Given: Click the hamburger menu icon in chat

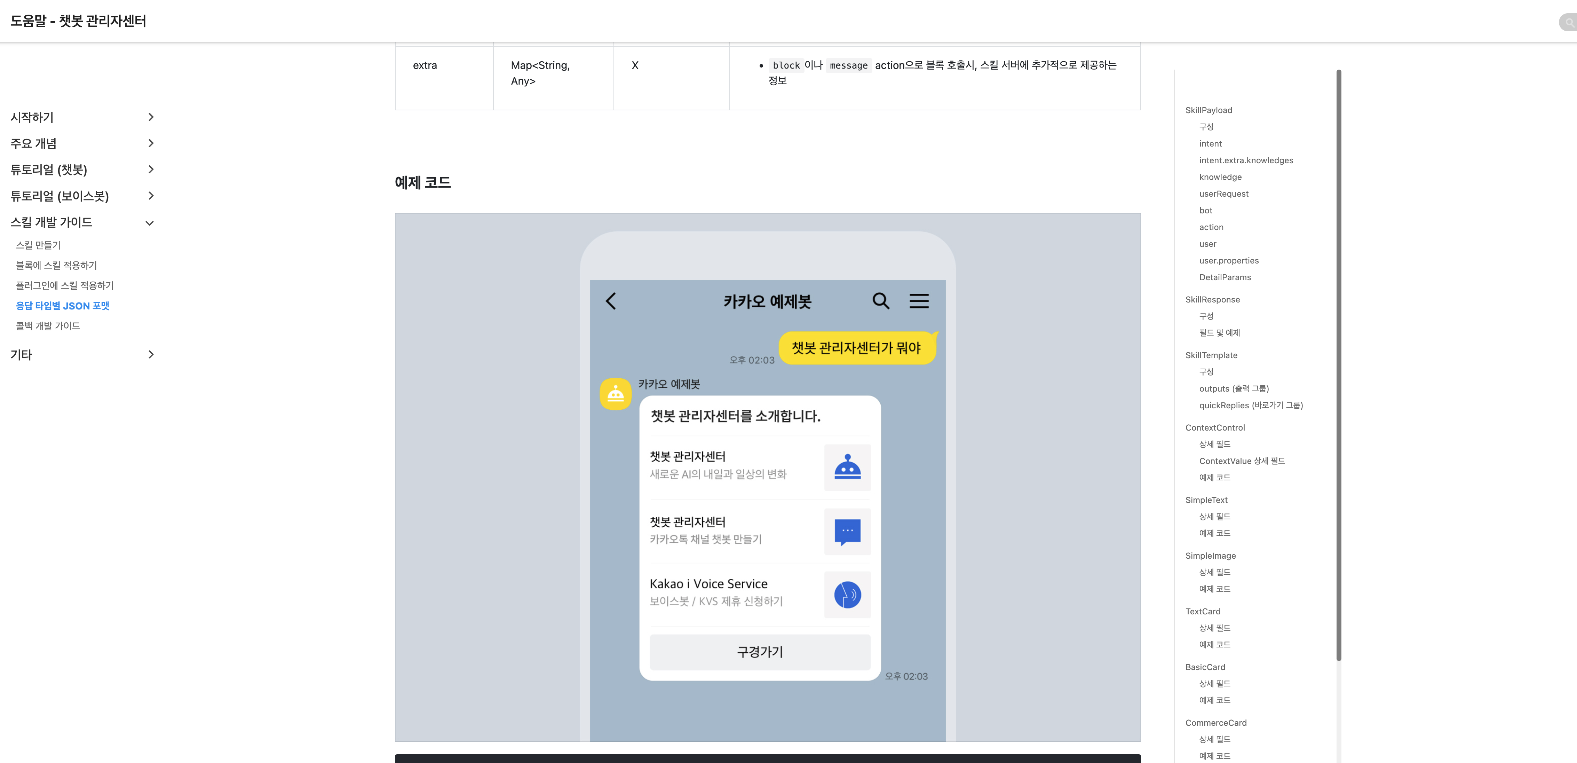Looking at the screenshot, I should tap(918, 301).
